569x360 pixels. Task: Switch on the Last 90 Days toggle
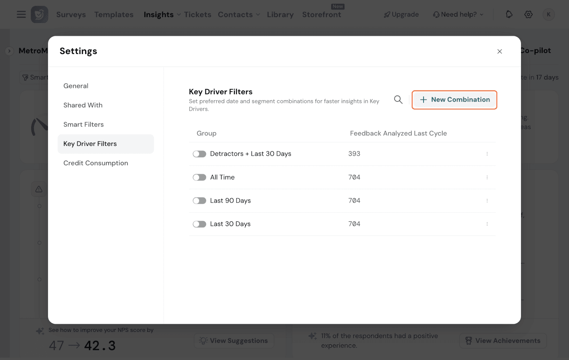click(200, 201)
